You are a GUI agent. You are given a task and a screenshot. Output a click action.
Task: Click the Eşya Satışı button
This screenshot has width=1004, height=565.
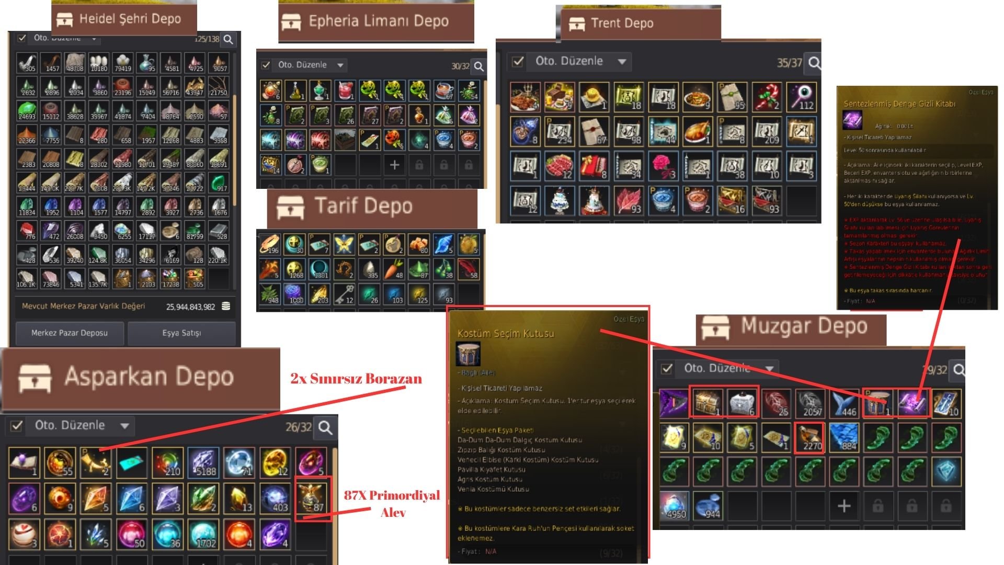[x=181, y=333]
